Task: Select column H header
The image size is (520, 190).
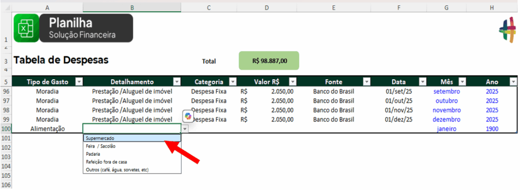Action: point(492,8)
